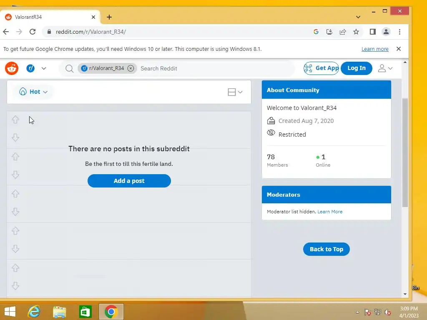
Task: Click the page vertical scrollbar thumb
Action: click(405, 152)
